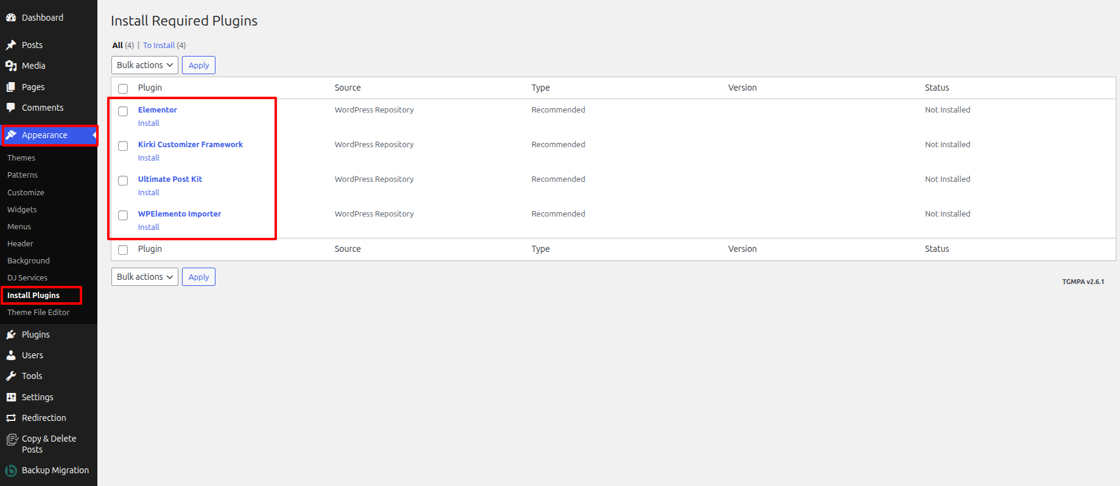Collapse the Appearance menu arrow
Image resolution: width=1120 pixels, height=486 pixels.
pyautogui.click(x=94, y=135)
